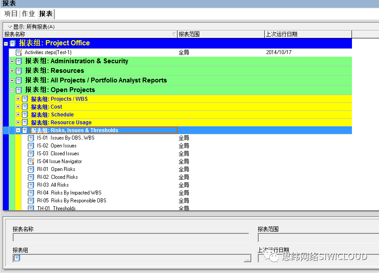Sort by the 上次运行日期 column header

tap(308, 34)
